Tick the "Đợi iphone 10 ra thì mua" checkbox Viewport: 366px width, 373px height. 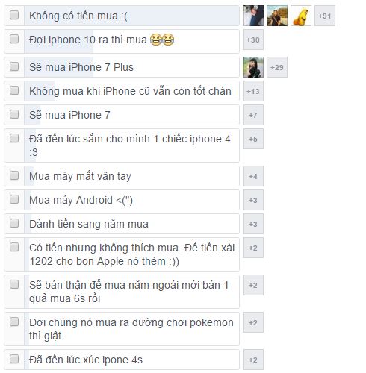click(14, 39)
